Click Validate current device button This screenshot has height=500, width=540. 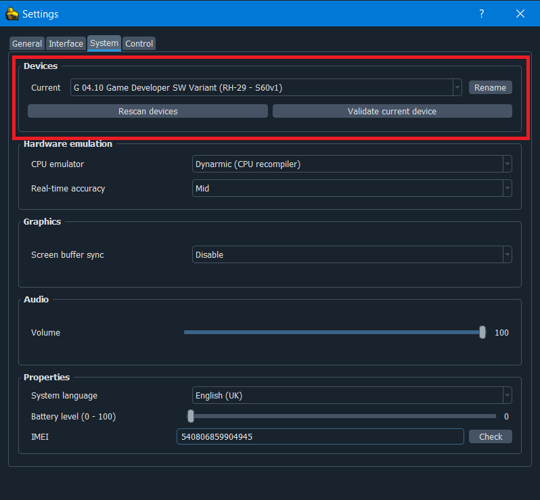pyautogui.click(x=392, y=111)
